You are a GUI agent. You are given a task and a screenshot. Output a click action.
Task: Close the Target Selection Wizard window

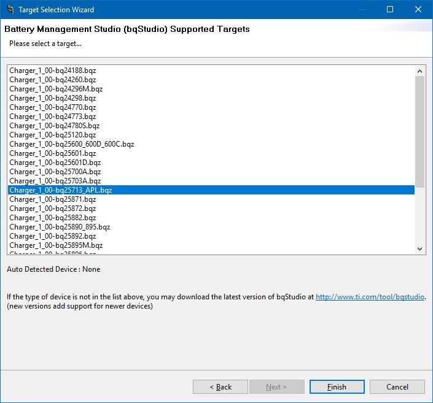[418, 9]
